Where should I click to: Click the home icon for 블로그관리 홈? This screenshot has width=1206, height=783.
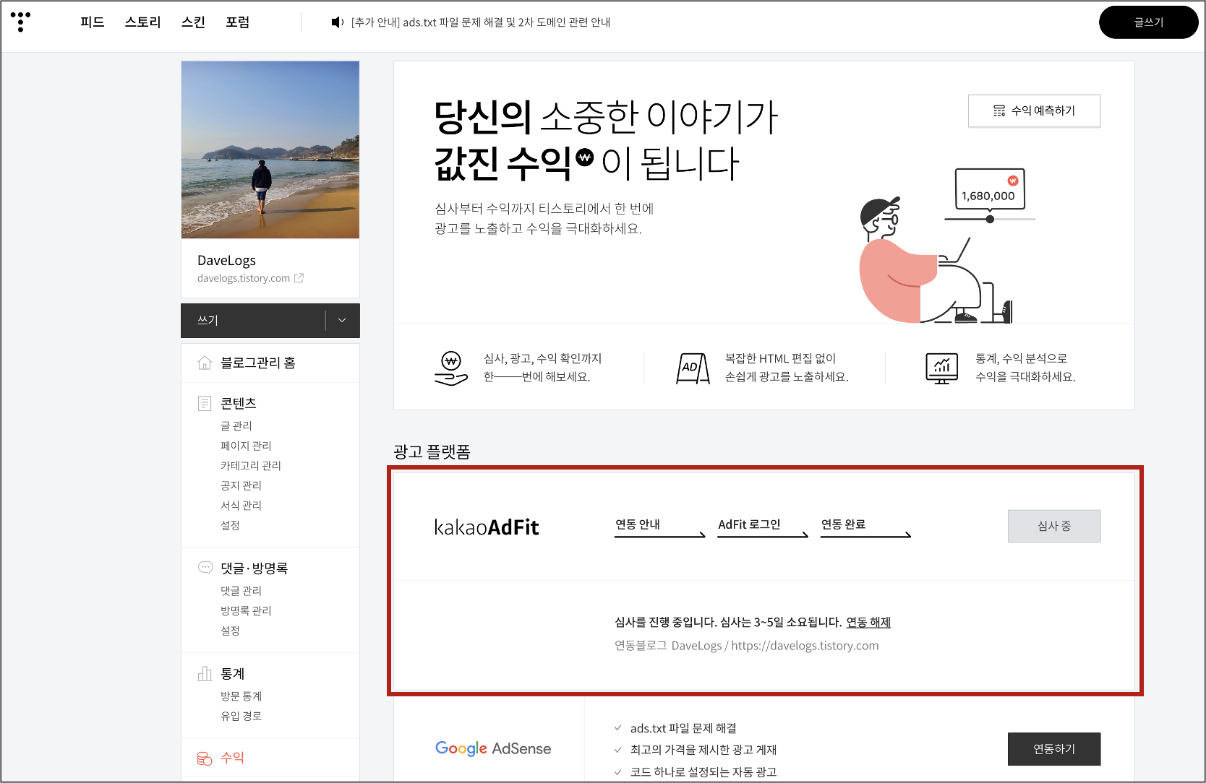tap(205, 363)
